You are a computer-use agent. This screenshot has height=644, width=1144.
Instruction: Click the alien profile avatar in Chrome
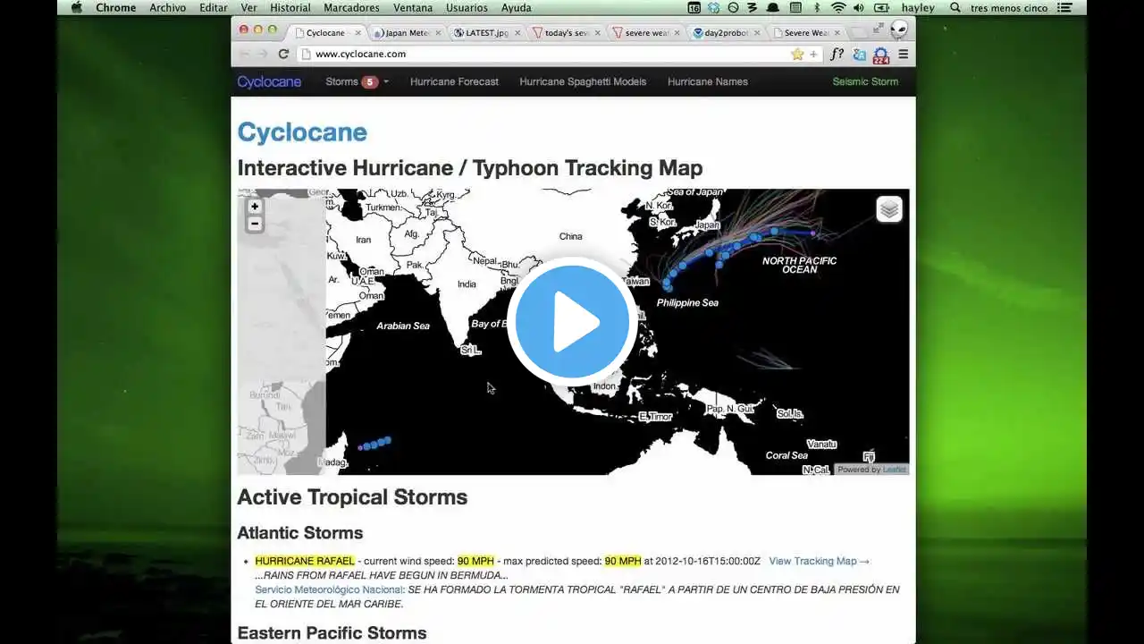[899, 30]
